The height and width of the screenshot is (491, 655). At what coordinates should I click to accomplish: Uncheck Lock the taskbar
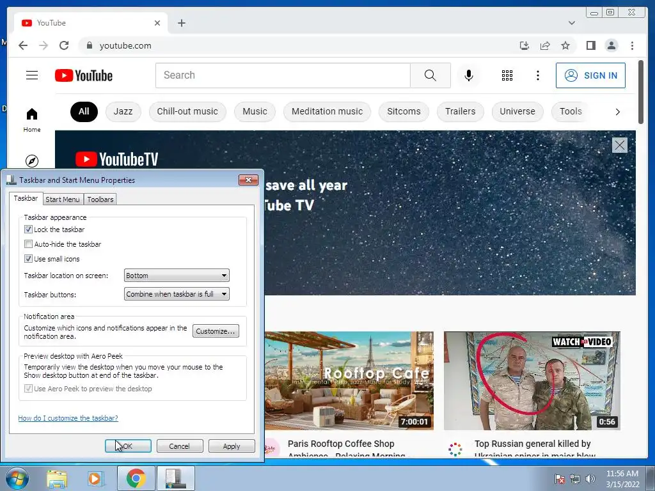point(28,230)
